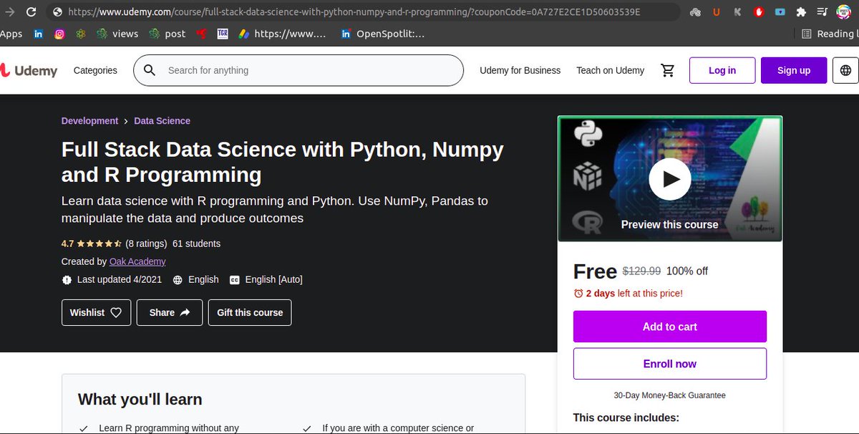The width and height of the screenshot is (859, 434).
Task: Open the Instagram bookmark icon
Action: [x=59, y=34]
